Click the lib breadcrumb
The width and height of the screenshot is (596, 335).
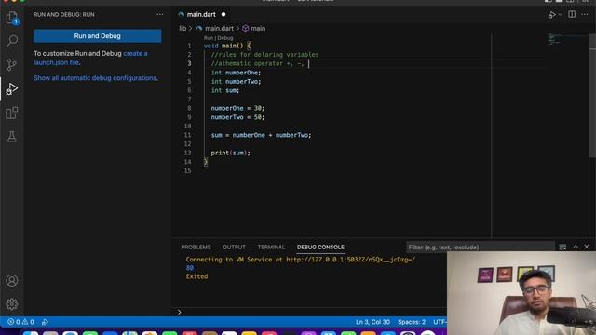pyautogui.click(x=183, y=29)
